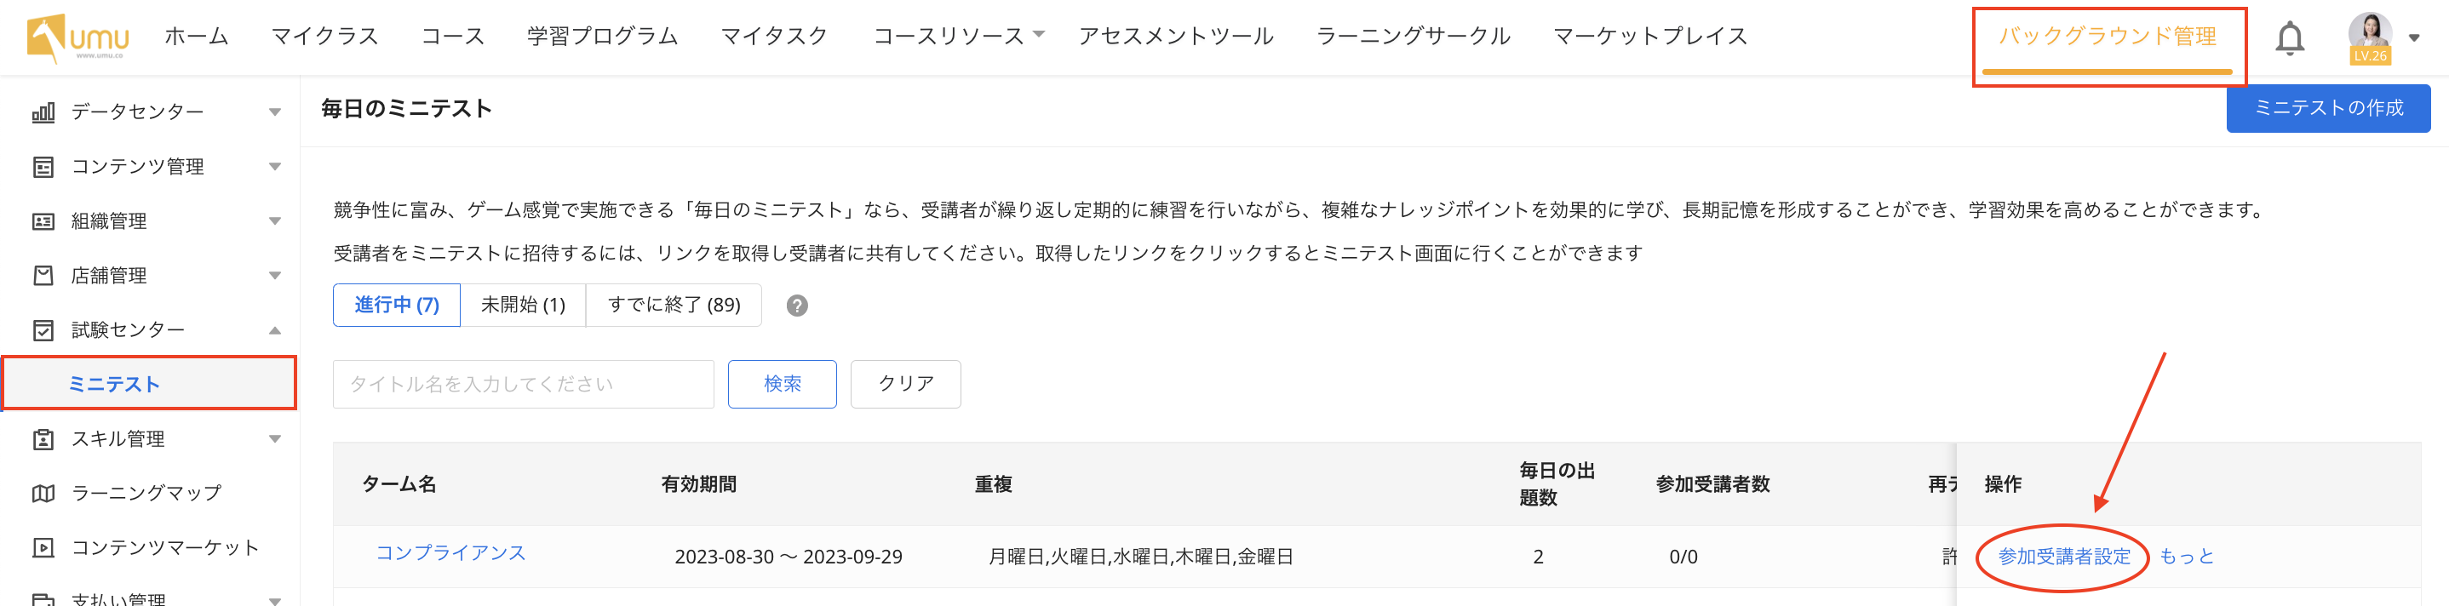Click the コンテンツマーケット play icon
This screenshot has width=2449, height=606.
(x=43, y=548)
